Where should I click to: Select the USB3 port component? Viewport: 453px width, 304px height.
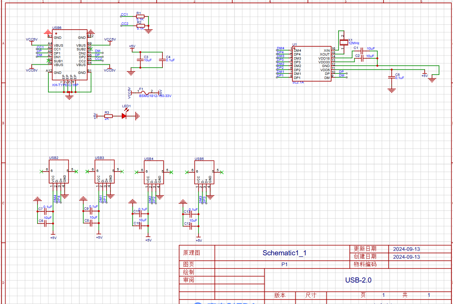pyautogui.click(x=105, y=172)
